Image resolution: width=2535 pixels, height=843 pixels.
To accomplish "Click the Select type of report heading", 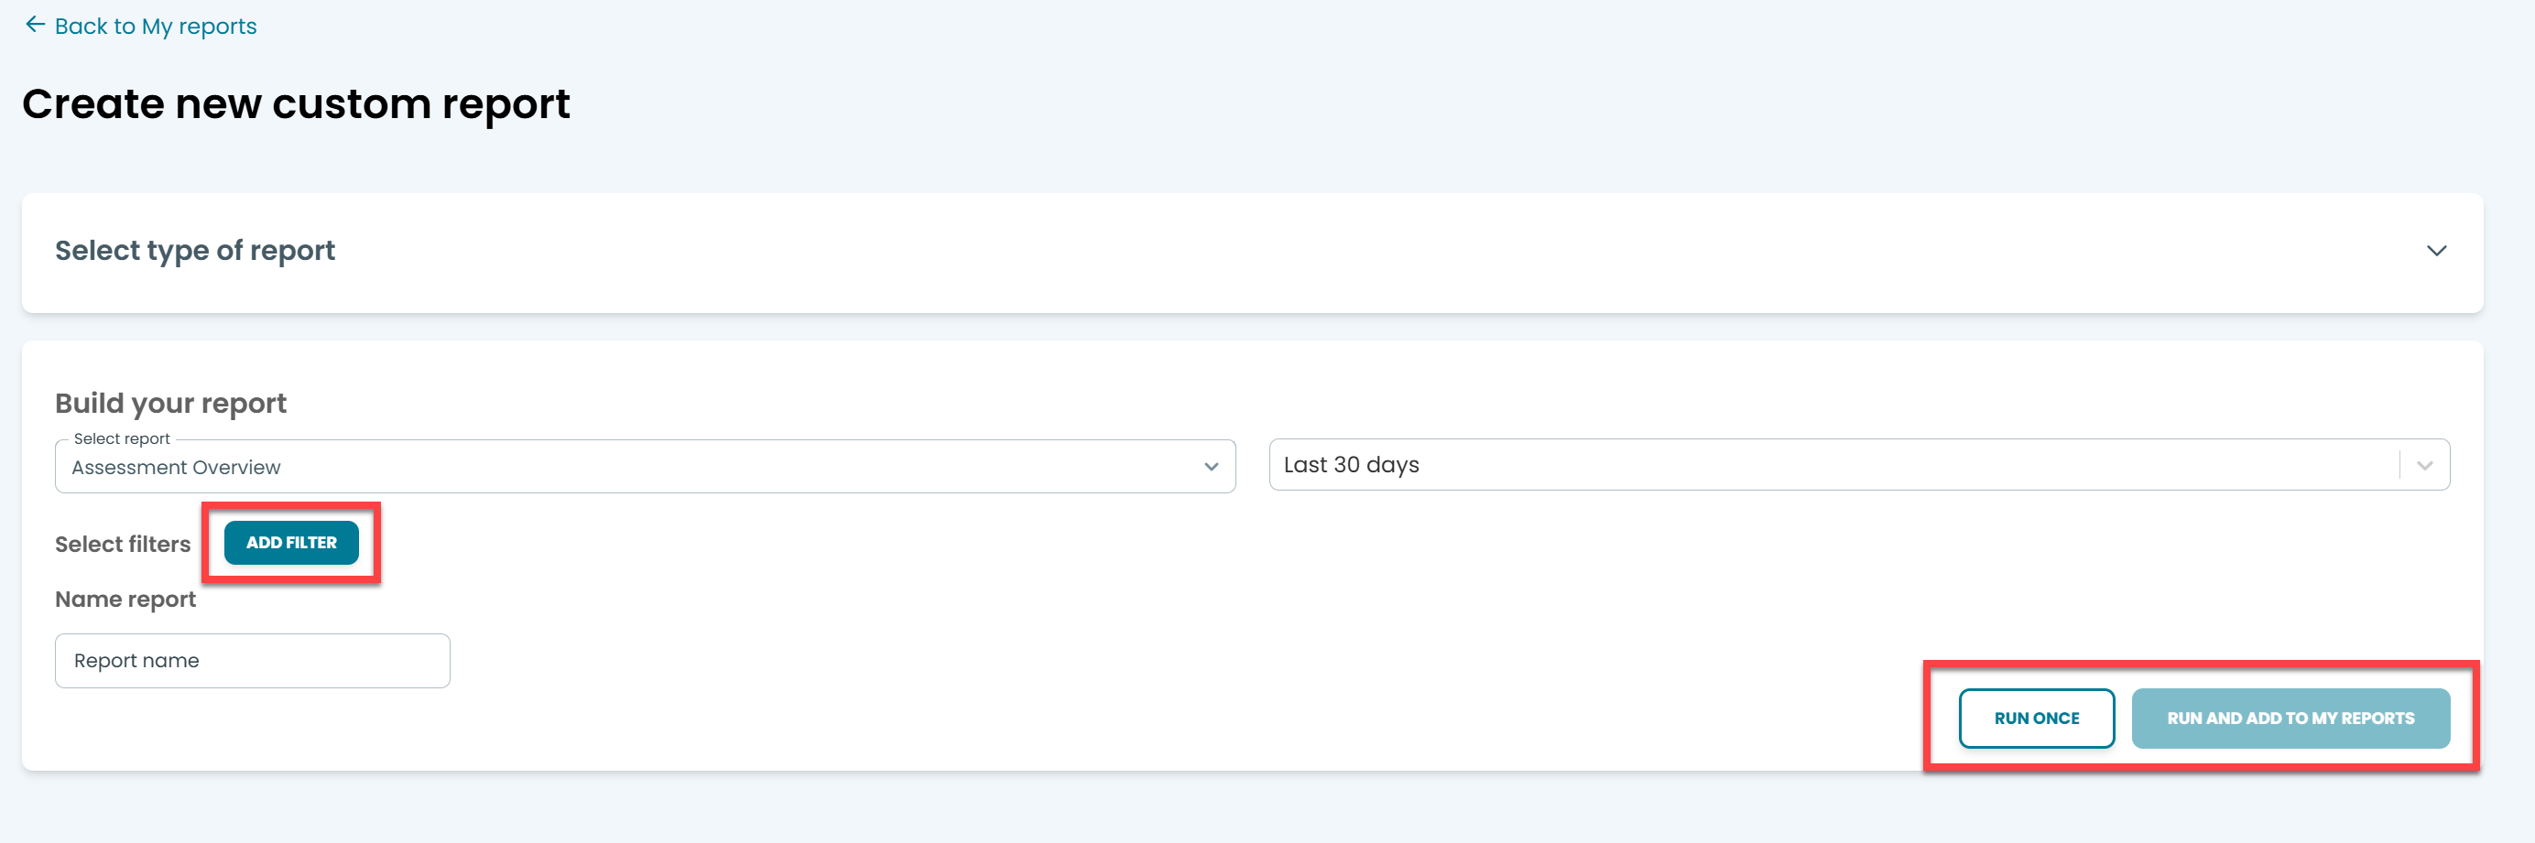I will pyautogui.click(x=195, y=251).
